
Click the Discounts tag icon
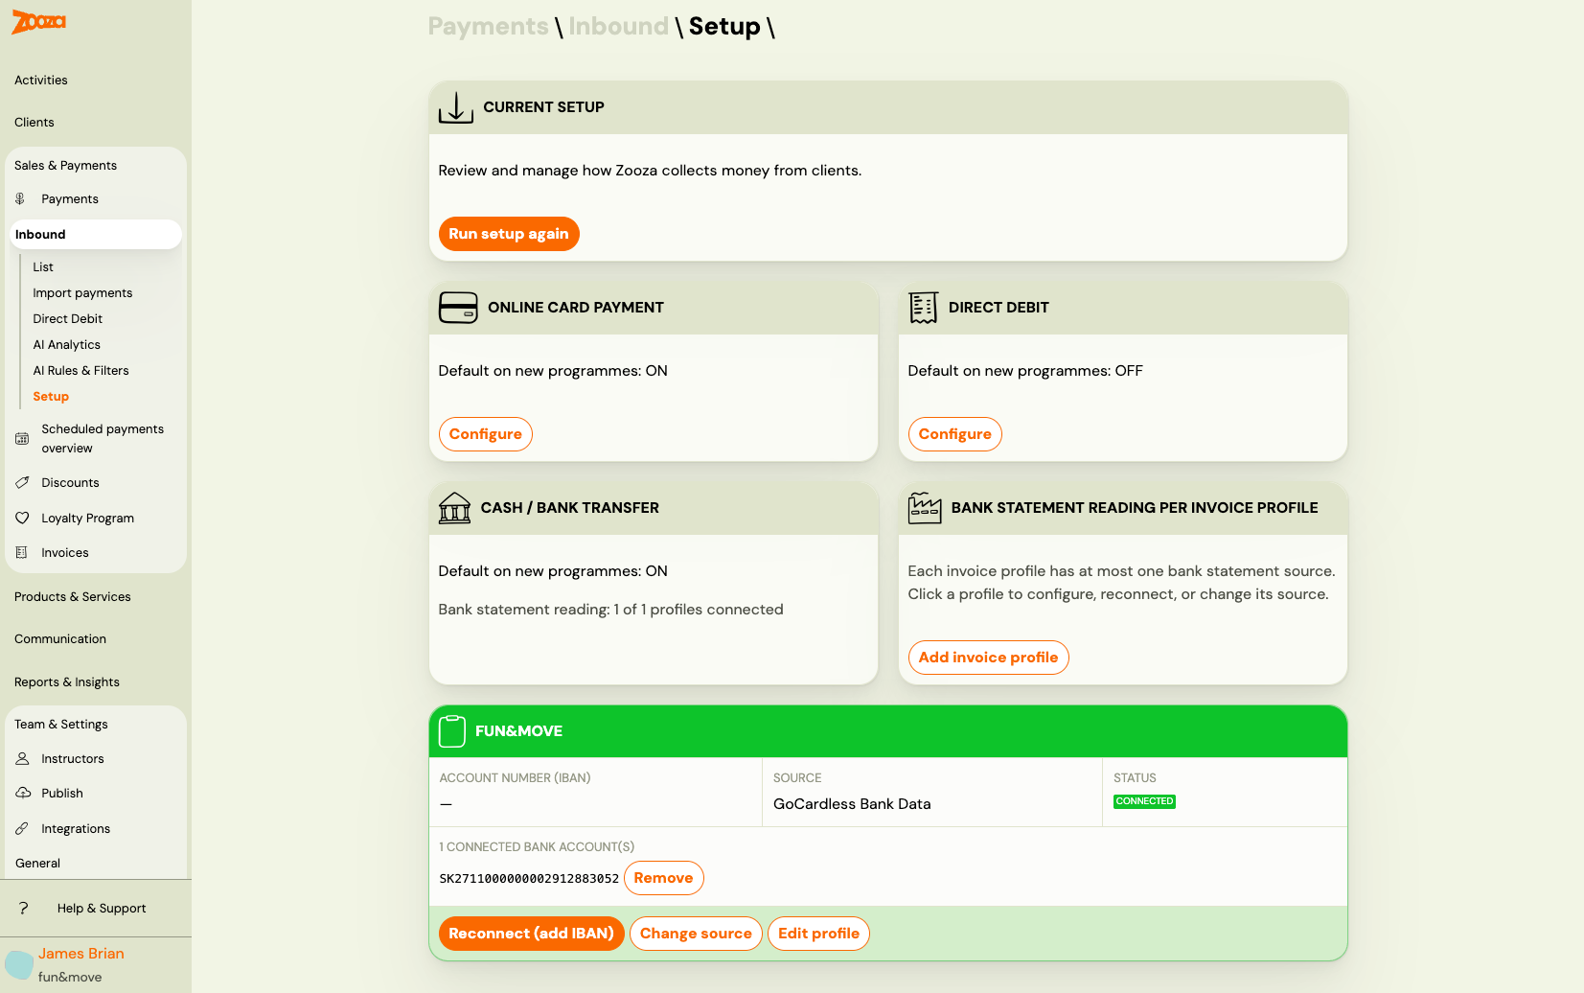tap(23, 482)
